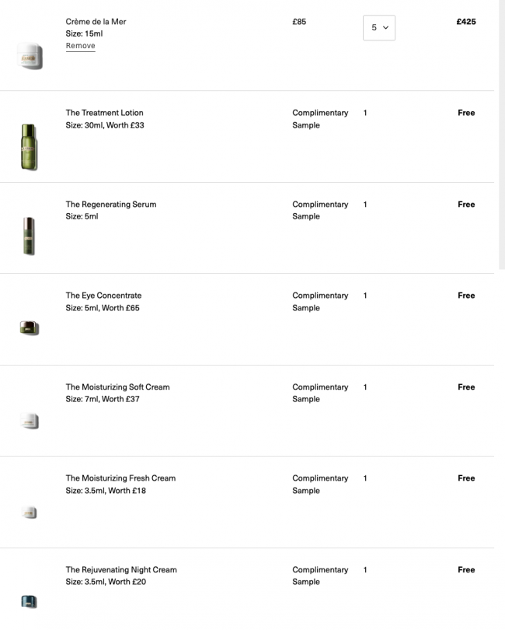This screenshot has width=505, height=630.
Task: Open the quantity dropdown showing 5
Action: pyautogui.click(x=379, y=28)
